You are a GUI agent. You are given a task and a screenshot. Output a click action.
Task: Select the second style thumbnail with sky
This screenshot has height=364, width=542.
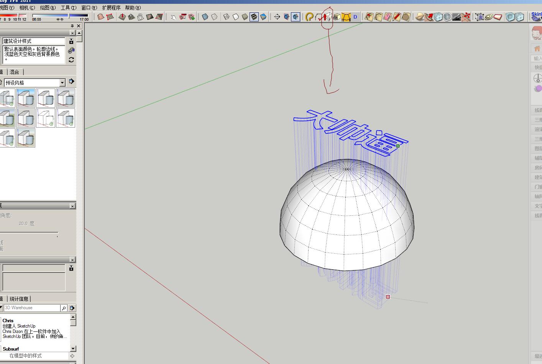pyautogui.click(x=26, y=98)
